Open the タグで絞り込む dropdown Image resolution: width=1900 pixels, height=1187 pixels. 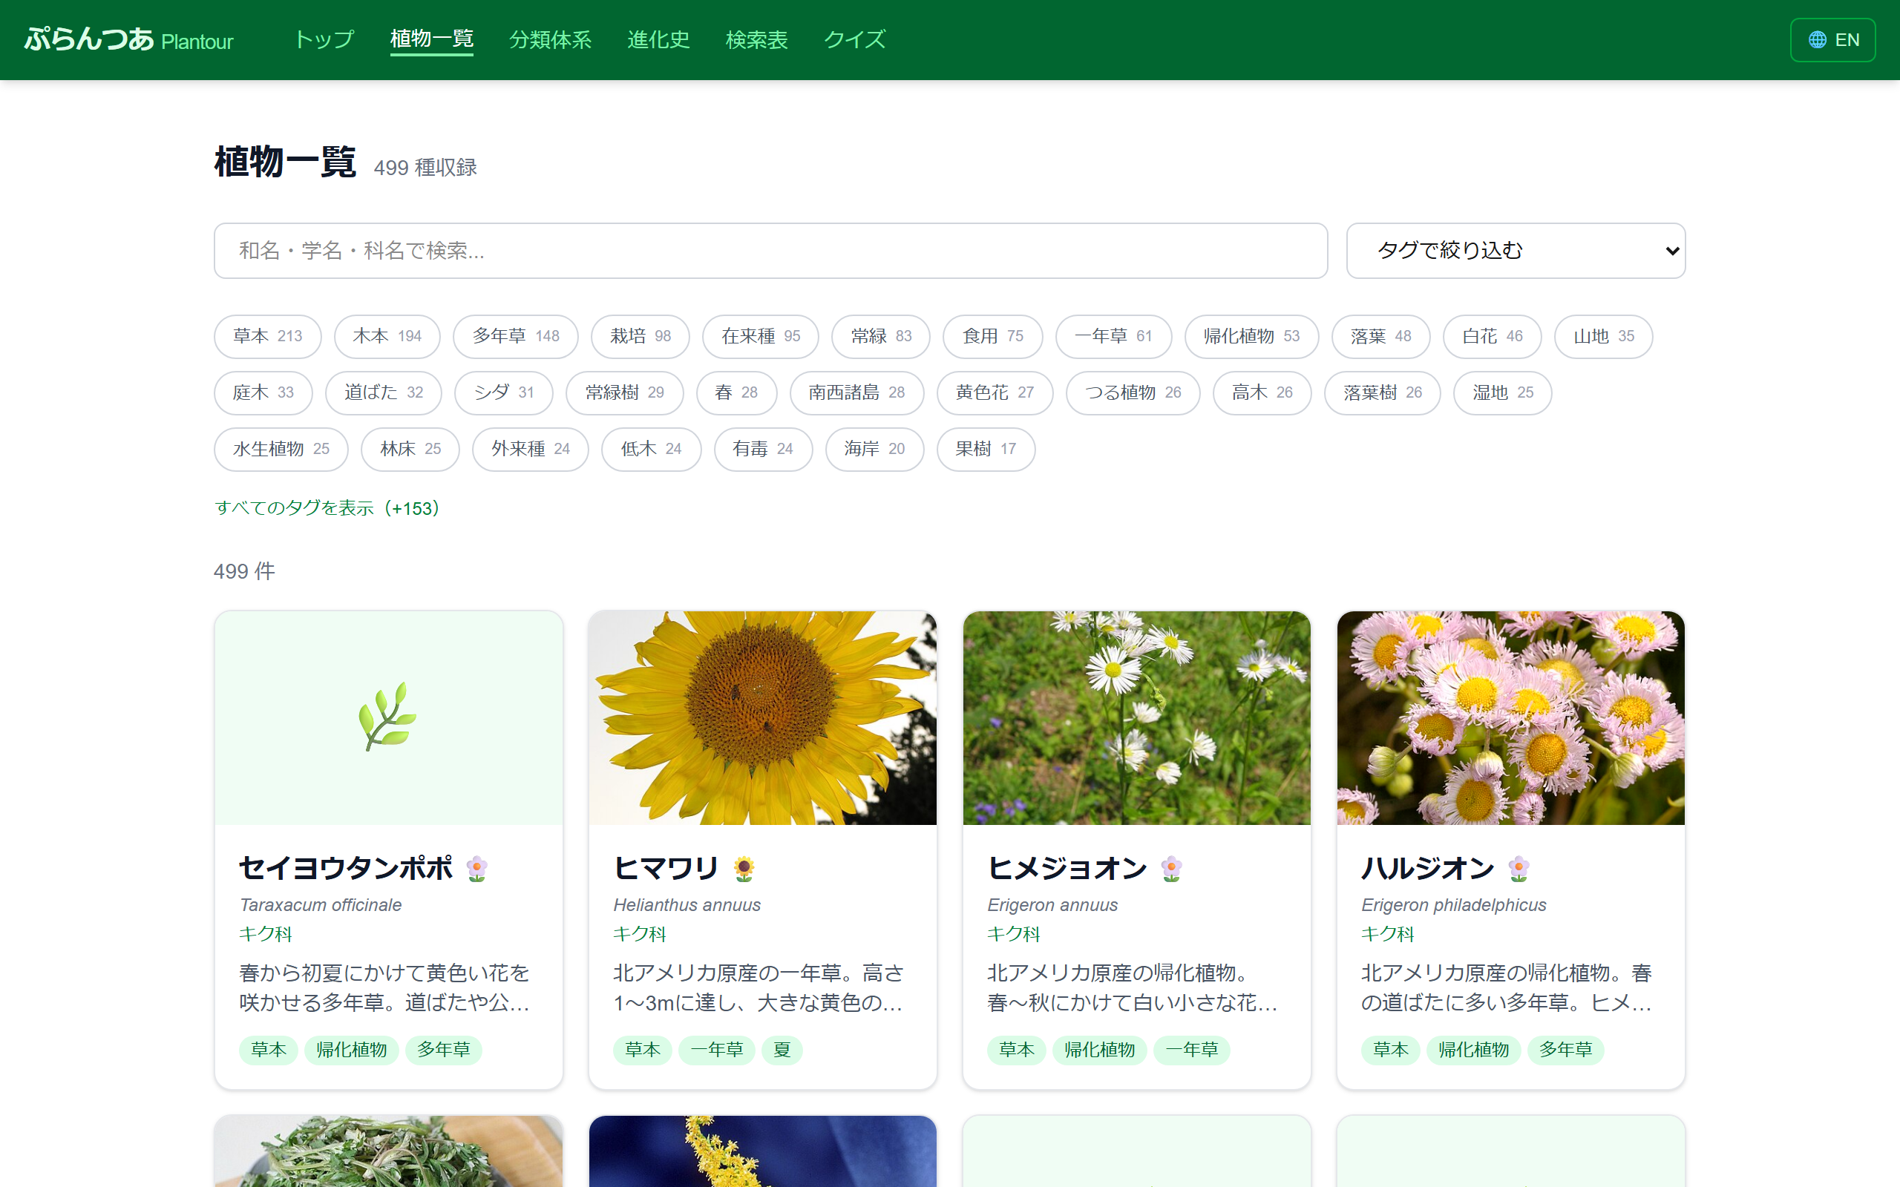point(1516,251)
